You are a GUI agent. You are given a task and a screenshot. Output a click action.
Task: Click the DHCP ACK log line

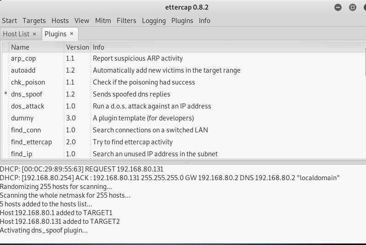[170, 178]
